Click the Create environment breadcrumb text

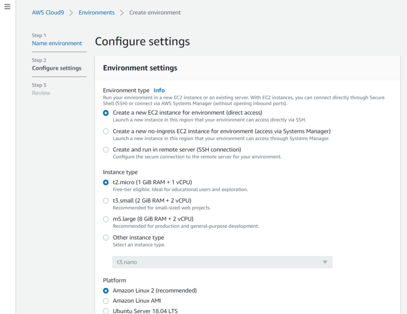(155, 12)
